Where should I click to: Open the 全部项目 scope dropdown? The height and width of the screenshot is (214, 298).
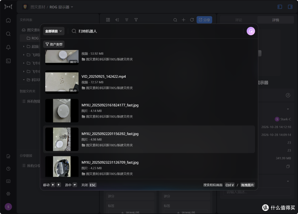[x=54, y=31]
